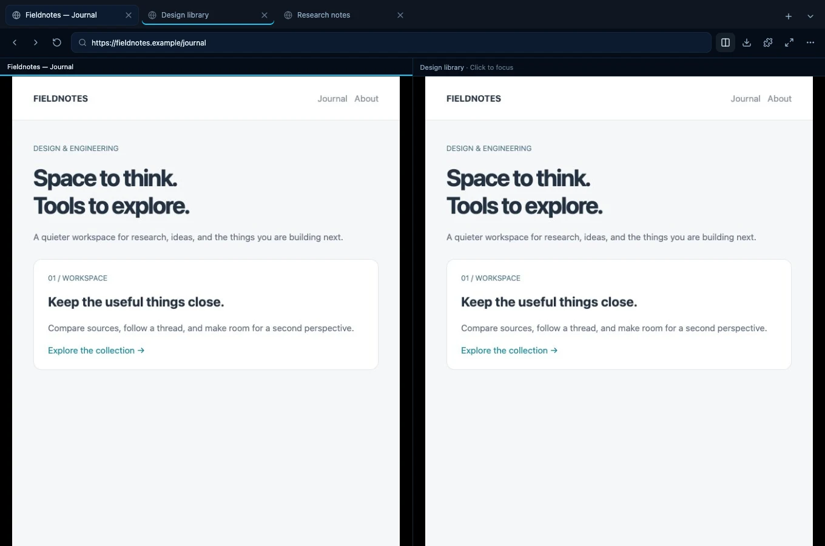The height and width of the screenshot is (546, 825).
Task: Go forward using the forward arrow
Action: pos(36,42)
